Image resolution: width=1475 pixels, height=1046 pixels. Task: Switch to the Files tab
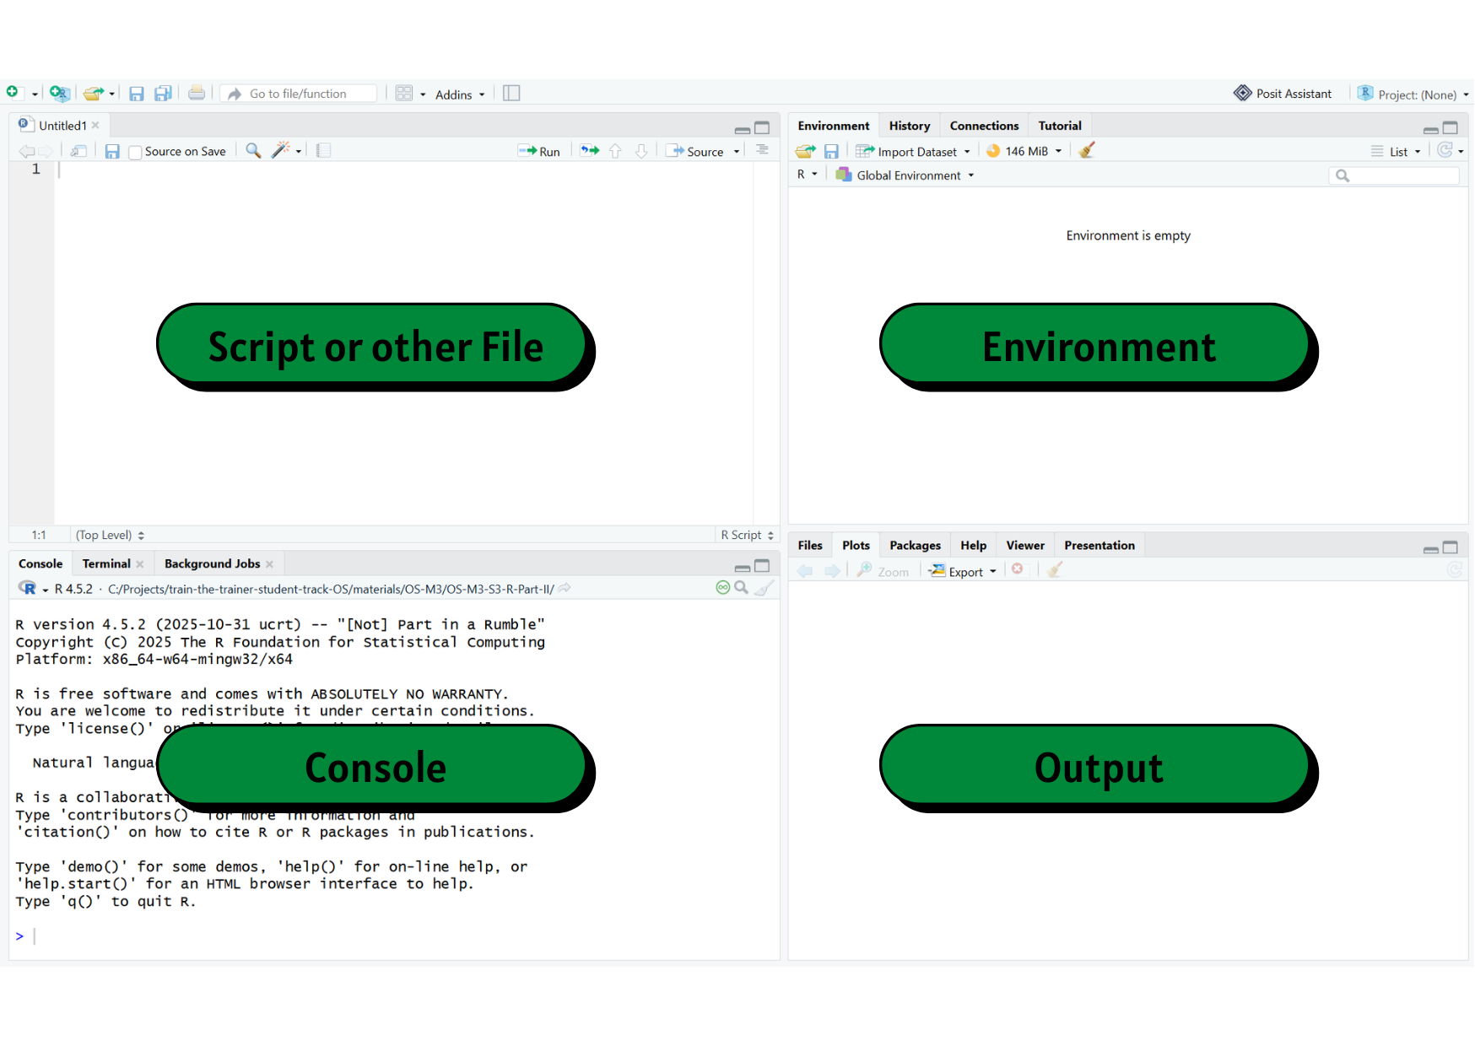pos(810,546)
